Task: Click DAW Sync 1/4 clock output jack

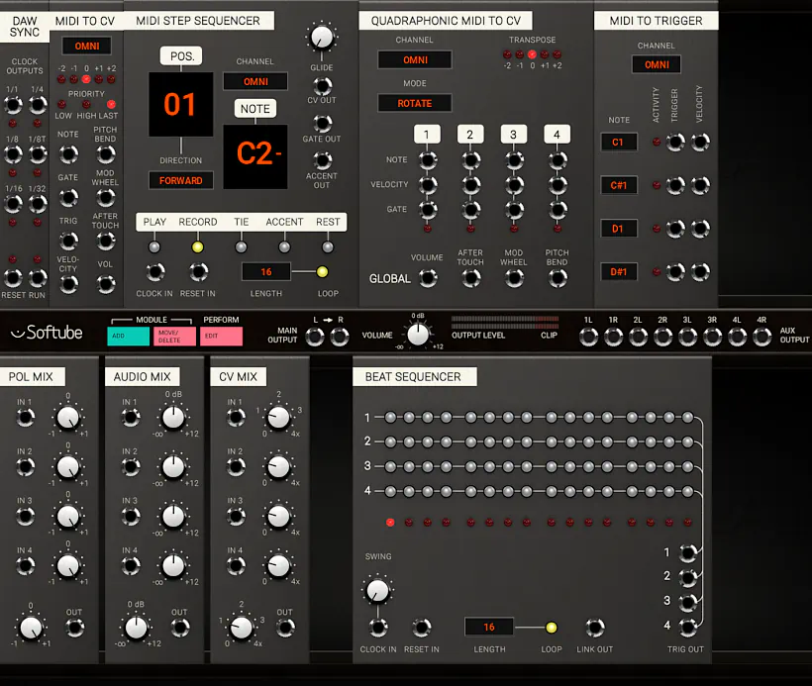Action: pyautogui.click(x=38, y=105)
